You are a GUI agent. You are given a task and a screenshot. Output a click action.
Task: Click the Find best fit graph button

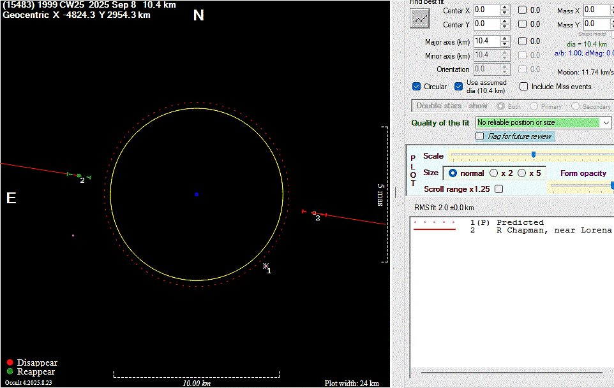click(419, 18)
